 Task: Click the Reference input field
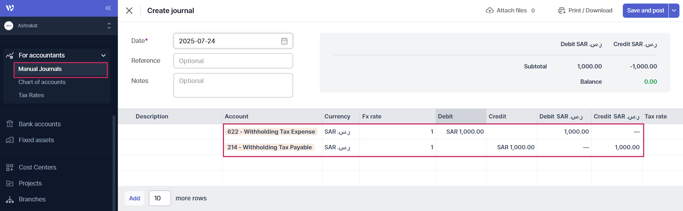233,61
